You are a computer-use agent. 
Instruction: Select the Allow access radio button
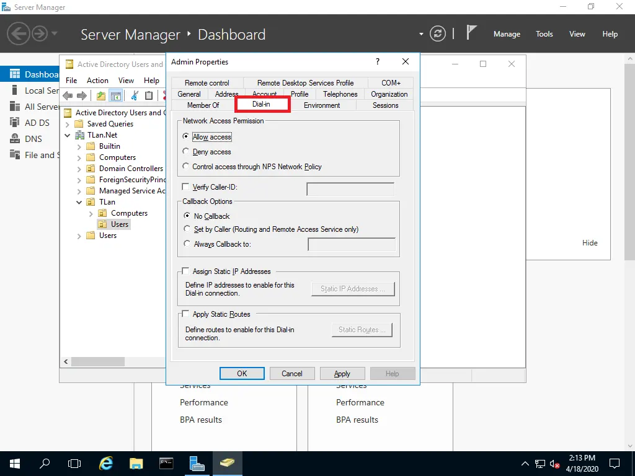[x=185, y=136]
